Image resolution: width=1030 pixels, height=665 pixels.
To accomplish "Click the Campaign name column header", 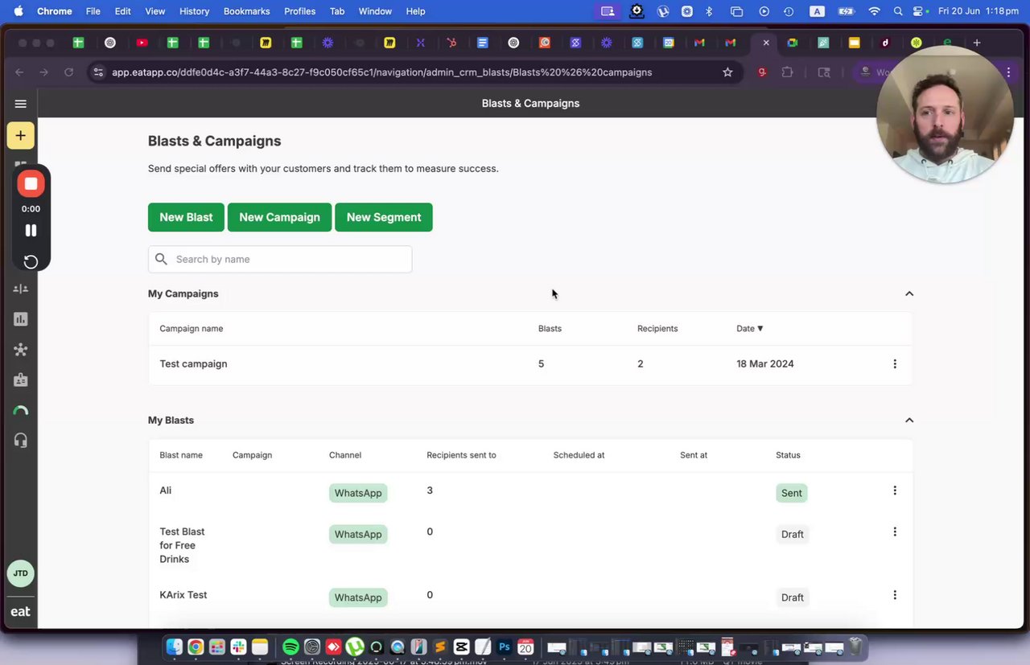I will (192, 328).
